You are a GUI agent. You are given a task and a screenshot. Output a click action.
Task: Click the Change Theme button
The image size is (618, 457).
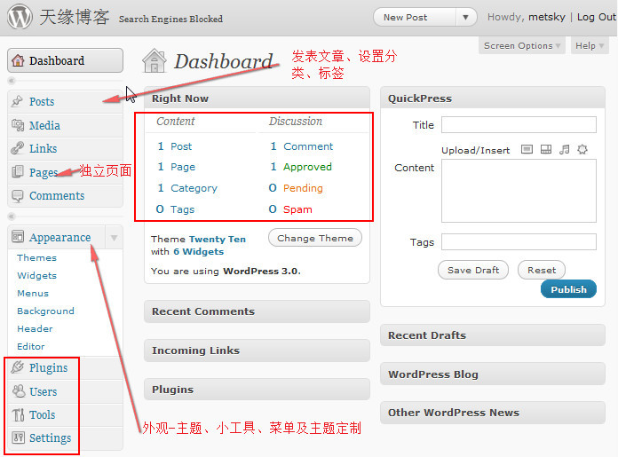click(x=315, y=239)
